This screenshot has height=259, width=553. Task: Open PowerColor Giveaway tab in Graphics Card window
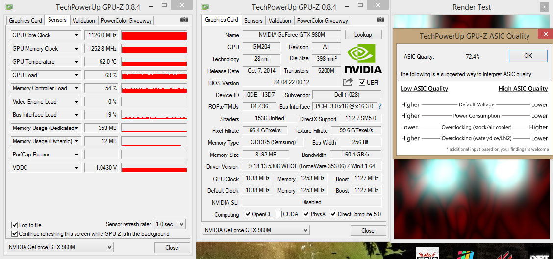pos(323,21)
